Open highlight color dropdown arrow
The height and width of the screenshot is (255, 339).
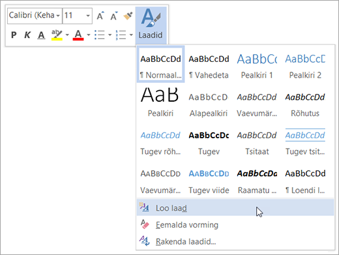tap(67, 35)
